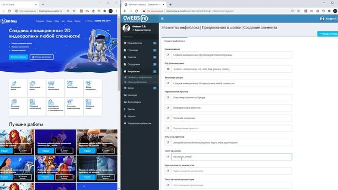Viewport: 338px width, 190px height.
Task: Click the Инфоблоки count badge
Action: tap(155, 72)
